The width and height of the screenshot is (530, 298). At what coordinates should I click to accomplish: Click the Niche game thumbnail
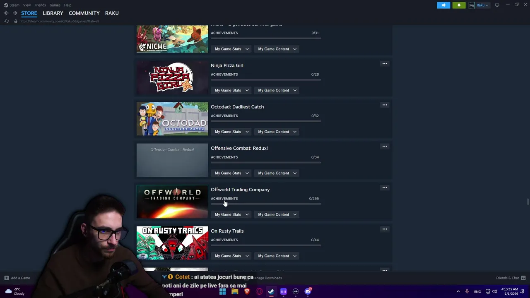172,39
